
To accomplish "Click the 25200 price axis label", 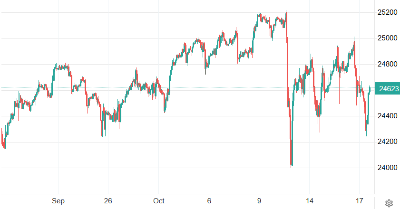I will 388,12.
